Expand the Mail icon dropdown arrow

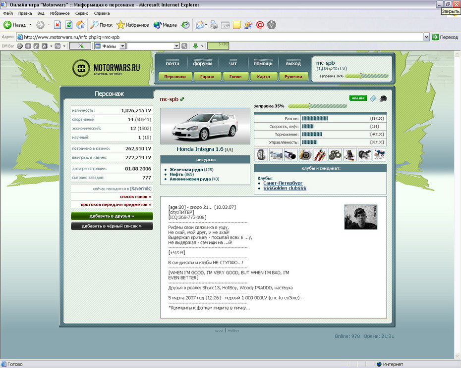coord(206,25)
